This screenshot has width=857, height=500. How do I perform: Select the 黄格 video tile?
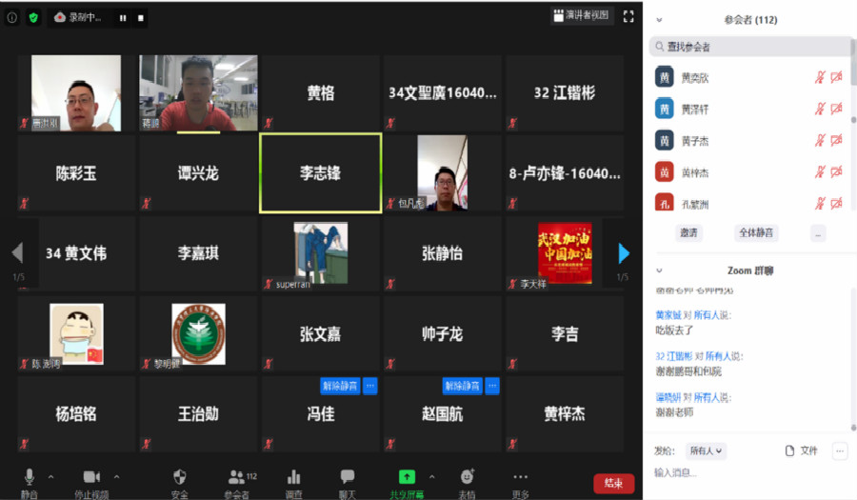[x=320, y=93]
